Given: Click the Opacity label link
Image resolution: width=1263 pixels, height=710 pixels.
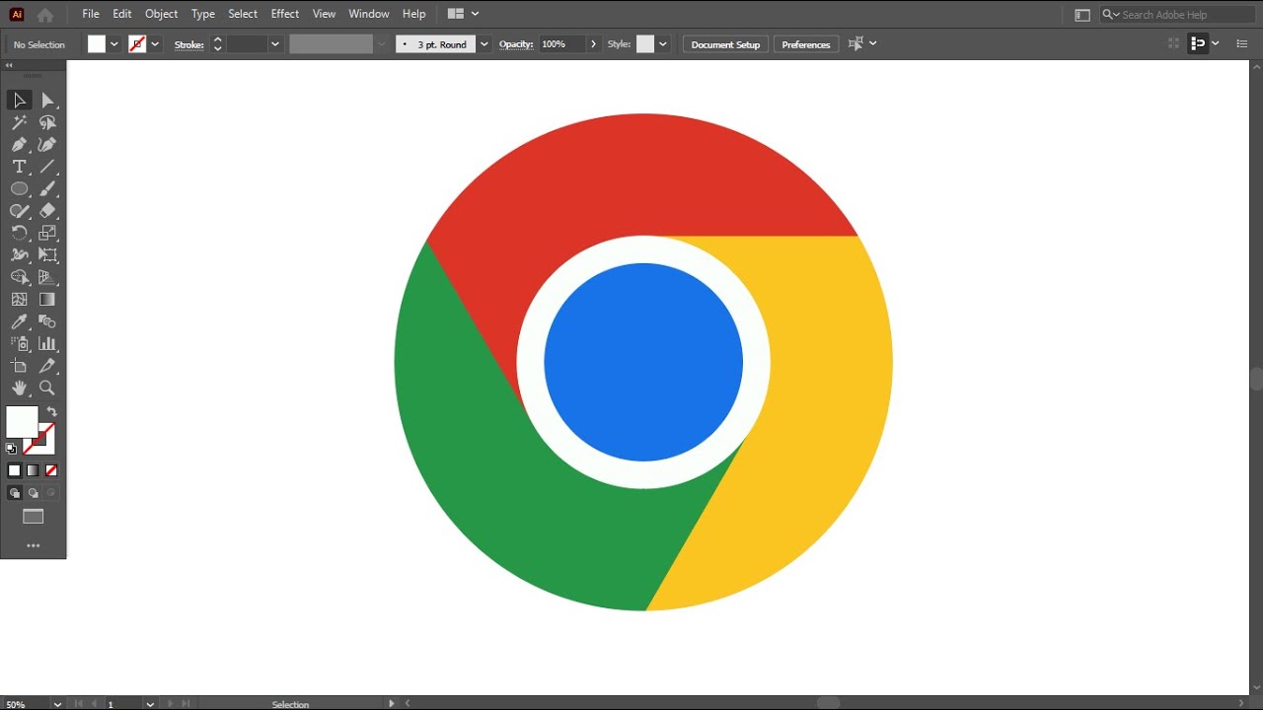Looking at the screenshot, I should coord(516,44).
